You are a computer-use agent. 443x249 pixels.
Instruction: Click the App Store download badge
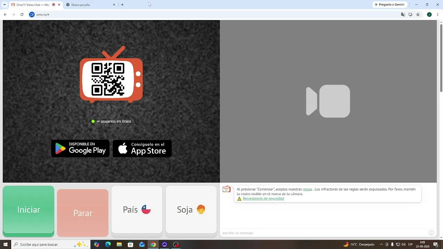142,148
